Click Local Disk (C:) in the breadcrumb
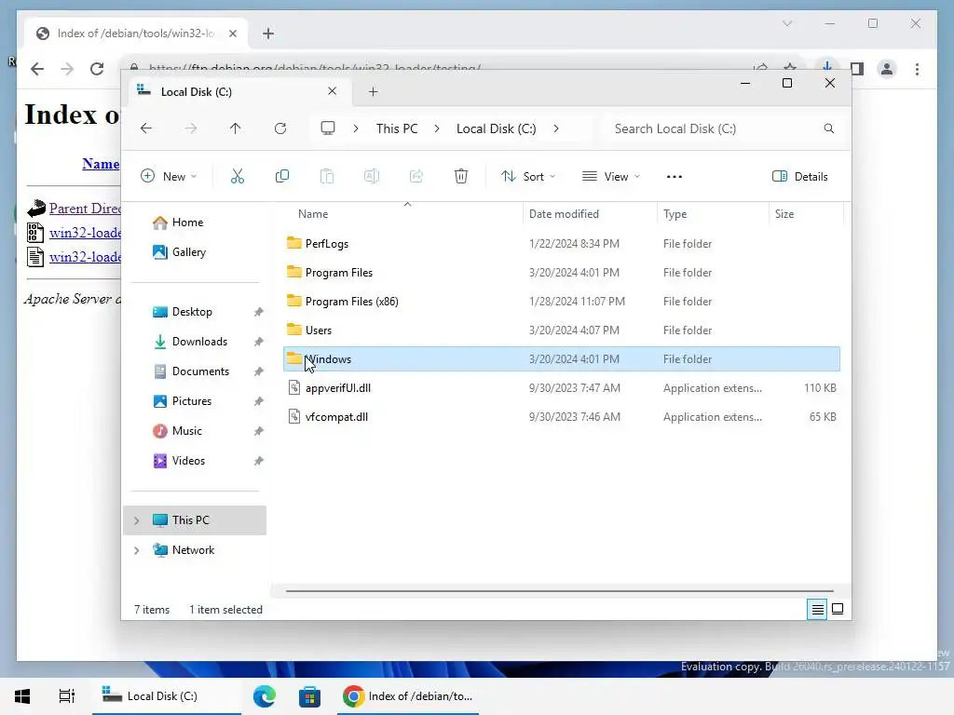This screenshot has width=954, height=715. (x=496, y=128)
